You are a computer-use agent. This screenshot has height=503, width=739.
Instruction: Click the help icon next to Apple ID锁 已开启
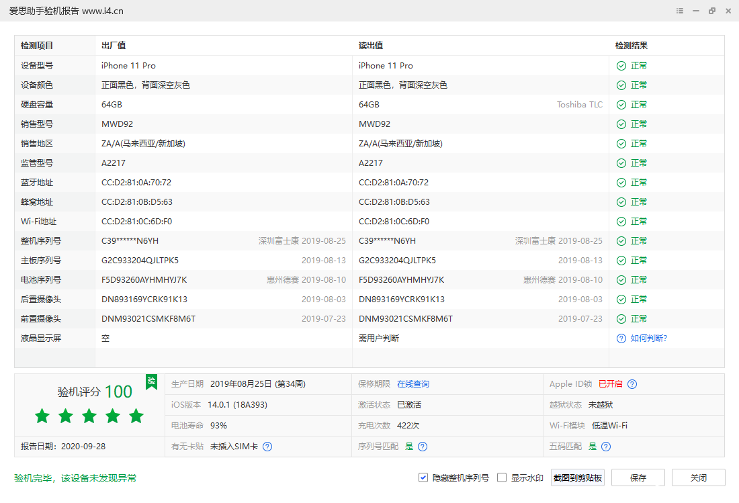click(632, 384)
